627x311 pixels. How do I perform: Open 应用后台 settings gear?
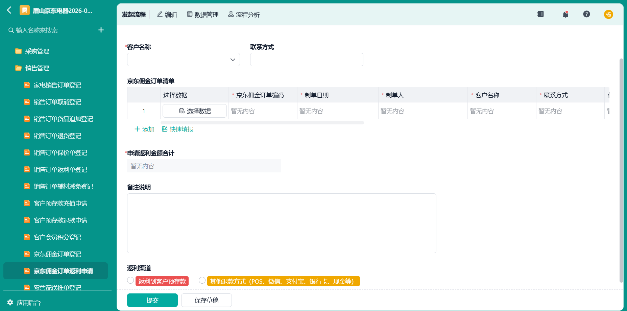(10, 303)
